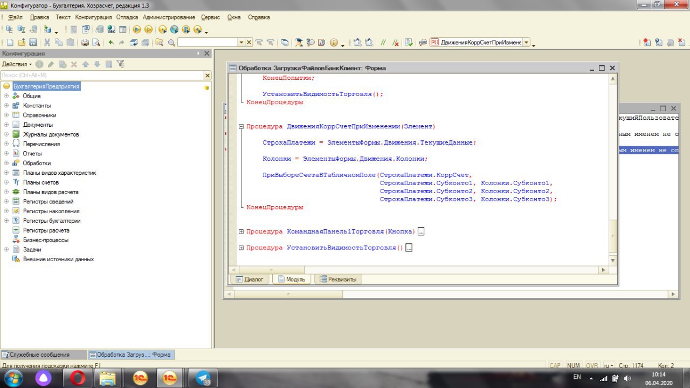Expand the Константы tree node
The width and height of the screenshot is (690, 388).
(6, 106)
